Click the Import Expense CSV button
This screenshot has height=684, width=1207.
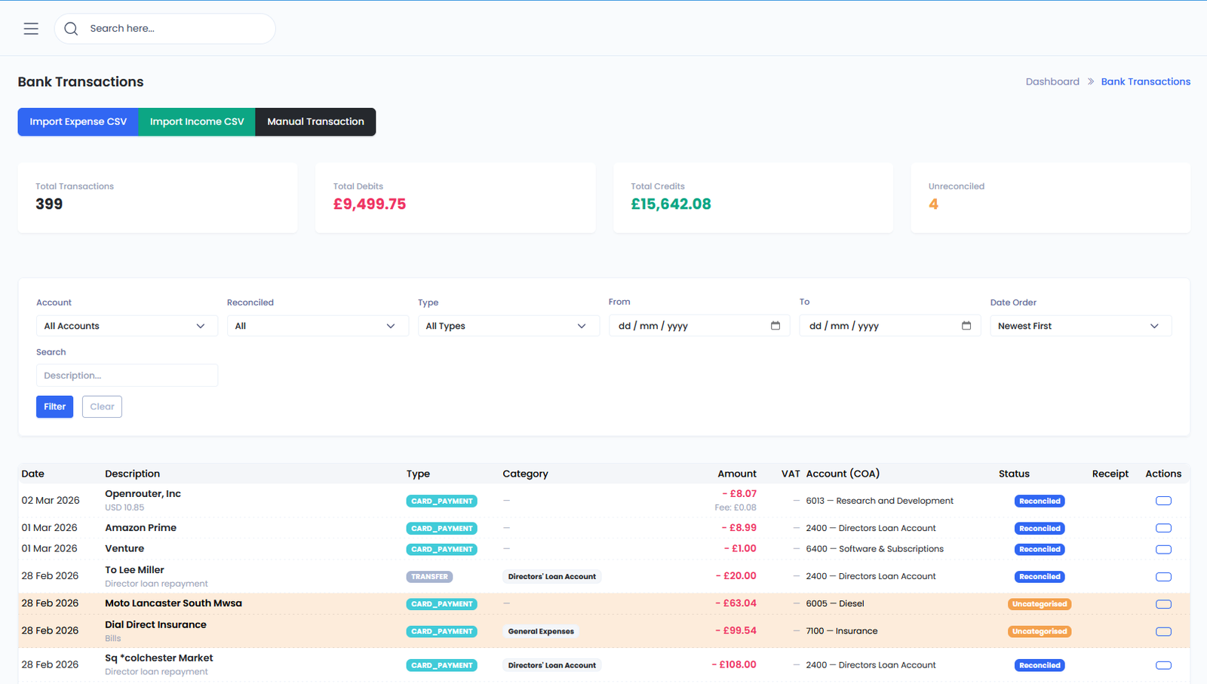click(x=78, y=121)
